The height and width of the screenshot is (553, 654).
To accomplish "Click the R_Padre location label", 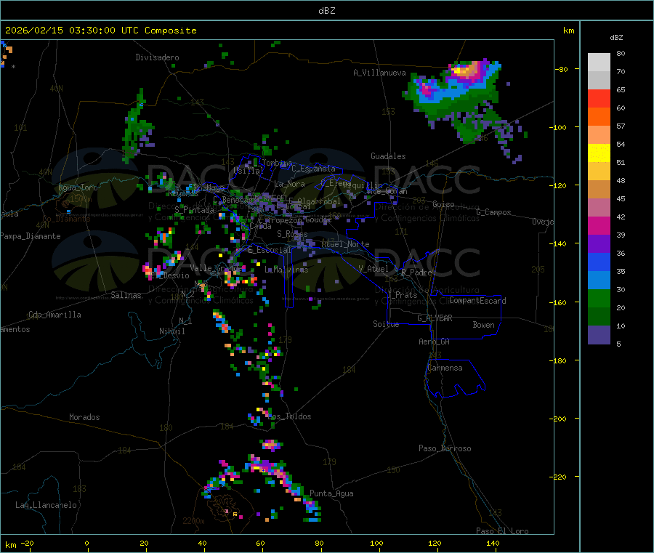I will click(416, 273).
